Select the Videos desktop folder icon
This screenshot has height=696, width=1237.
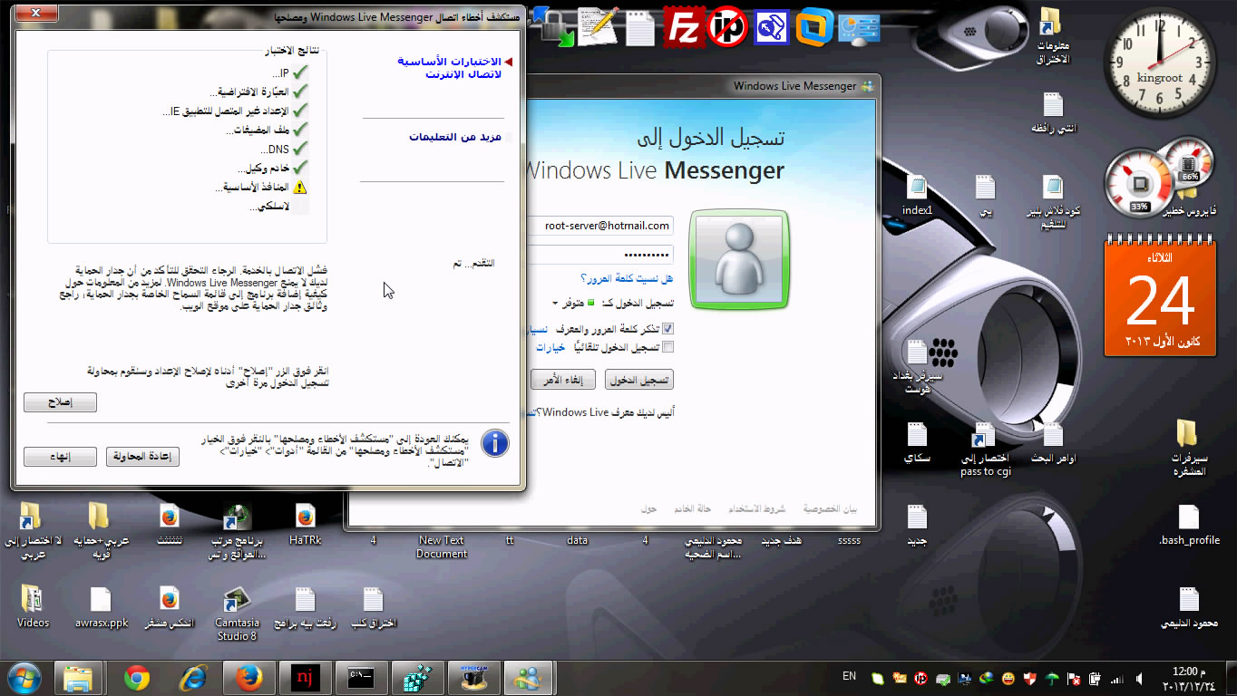click(x=33, y=607)
